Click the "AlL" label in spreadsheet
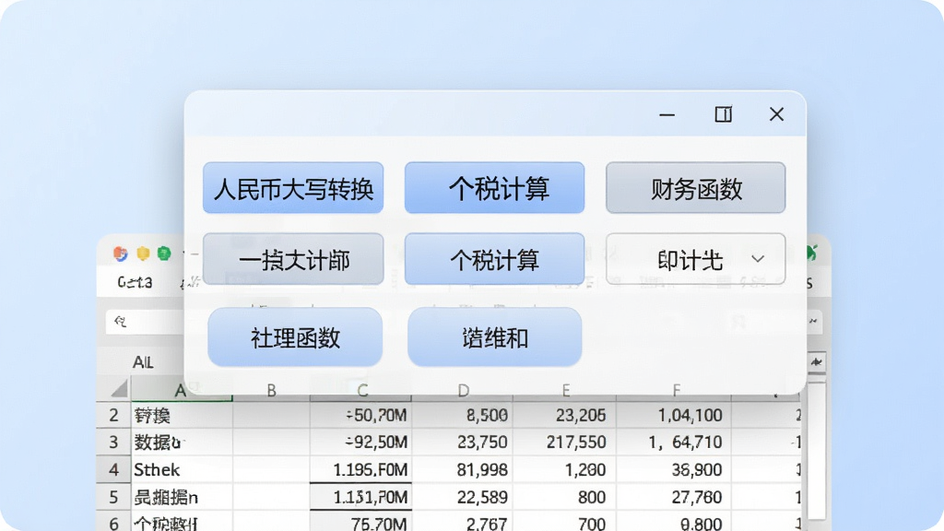The height and width of the screenshot is (531, 944). coord(143,362)
